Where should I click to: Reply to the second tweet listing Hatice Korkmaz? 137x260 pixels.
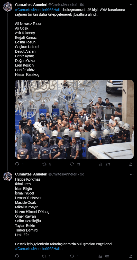pos(17,256)
